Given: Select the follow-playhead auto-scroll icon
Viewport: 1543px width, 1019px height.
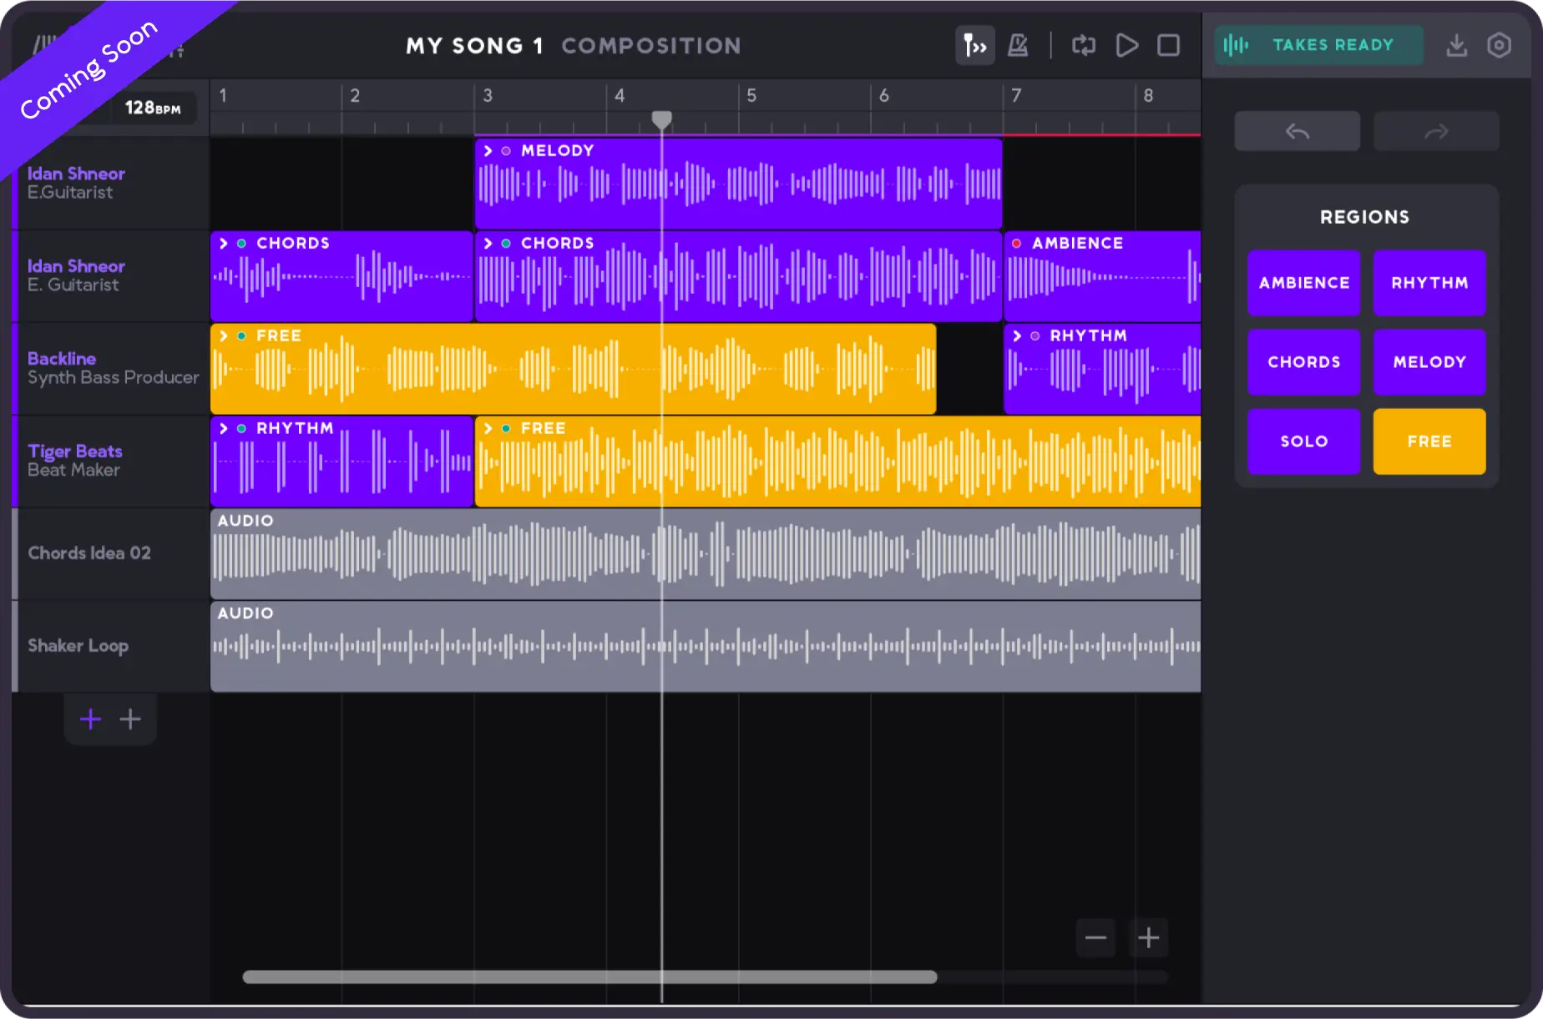Looking at the screenshot, I should [x=974, y=45].
